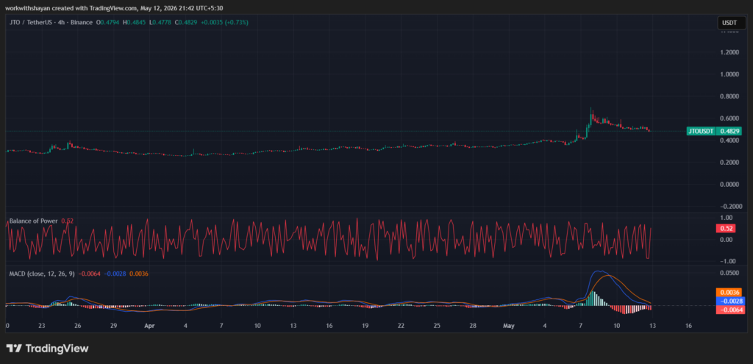The image size is (753, 364).
Task: Click the 0.4000 price axis label
Action: pos(729,140)
